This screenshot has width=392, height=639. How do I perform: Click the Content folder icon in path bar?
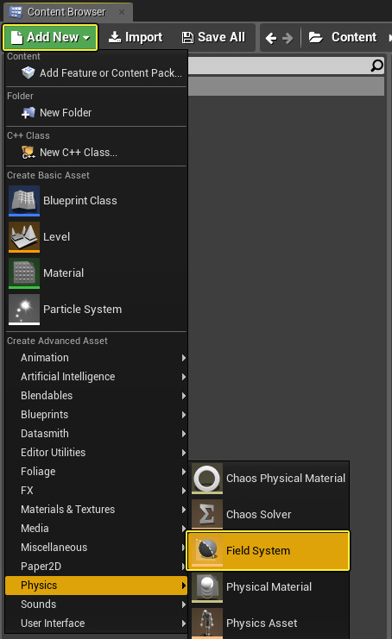tap(316, 37)
